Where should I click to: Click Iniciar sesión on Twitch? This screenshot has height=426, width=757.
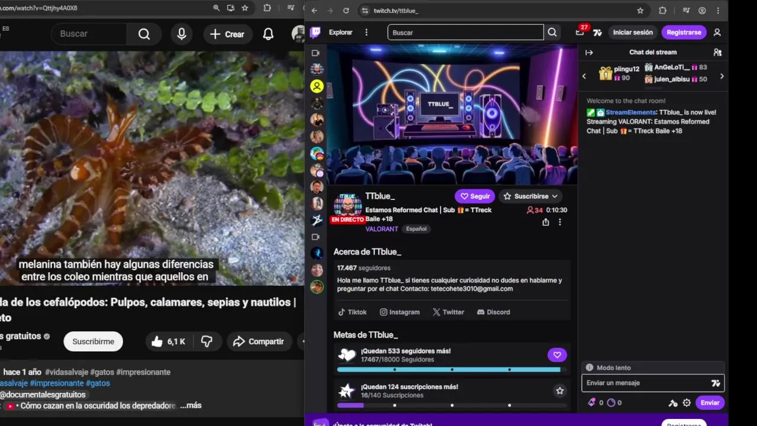coord(633,33)
